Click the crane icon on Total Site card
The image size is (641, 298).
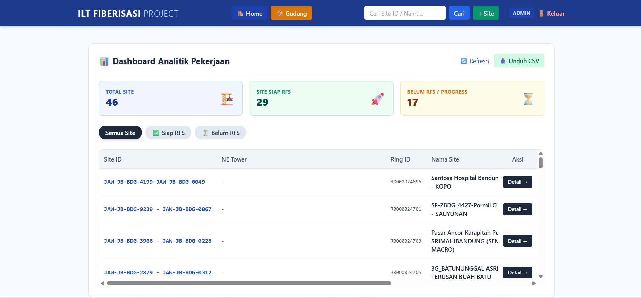point(227,99)
